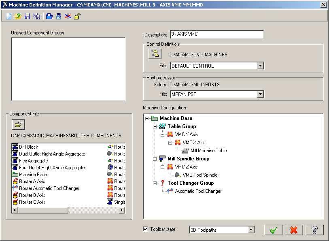The height and width of the screenshot is (241, 329).
Task: Click the Save As double-floppy toolbar icon
Action: (x=37, y=16)
